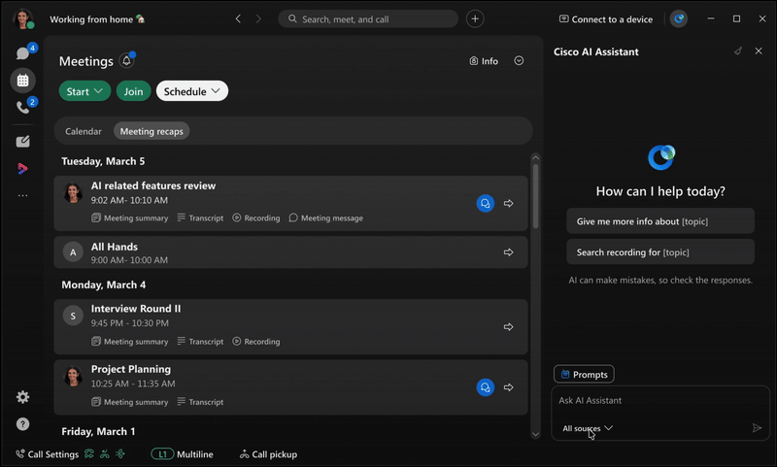The image size is (777, 467).
Task: Open Meeting summary of AI related features review
Action: [x=130, y=217]
